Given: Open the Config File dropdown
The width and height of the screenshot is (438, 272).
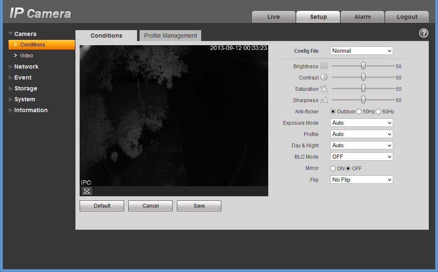Looking at the screenshot, I should point(361,51).
